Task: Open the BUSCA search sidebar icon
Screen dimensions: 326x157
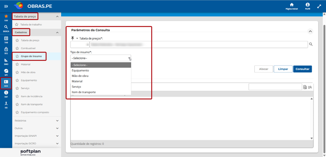Action: click(x=6, y=28)
